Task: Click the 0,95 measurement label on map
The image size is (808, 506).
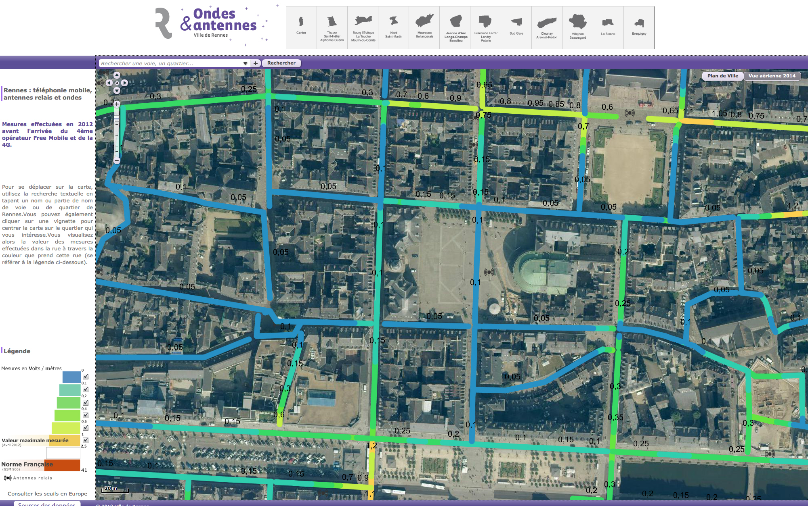Action: tap(535, 103)
